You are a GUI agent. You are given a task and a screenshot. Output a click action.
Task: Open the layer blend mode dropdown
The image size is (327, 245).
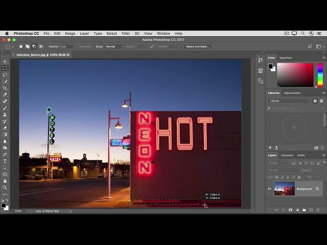click(282, 170)
